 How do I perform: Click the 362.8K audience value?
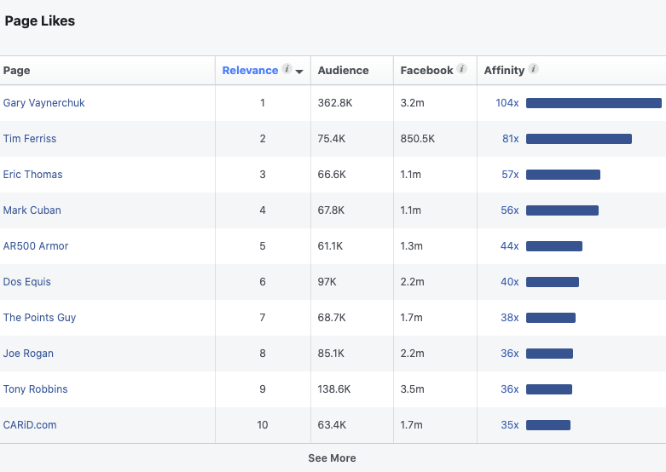point(335,103)
